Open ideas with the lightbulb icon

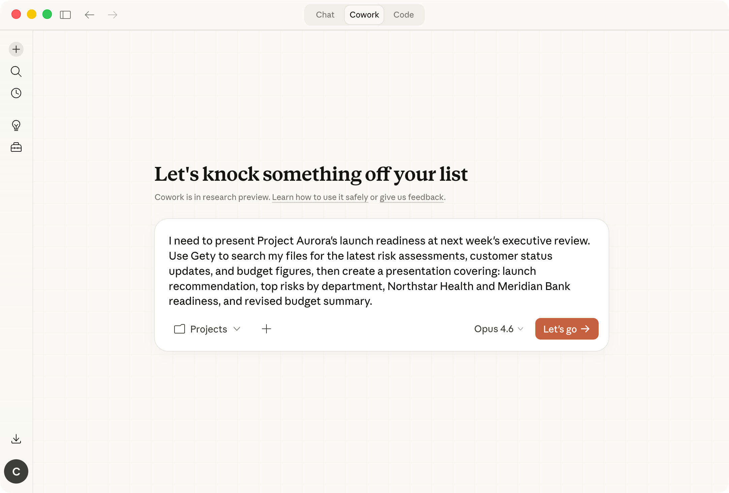coord(16,125)
